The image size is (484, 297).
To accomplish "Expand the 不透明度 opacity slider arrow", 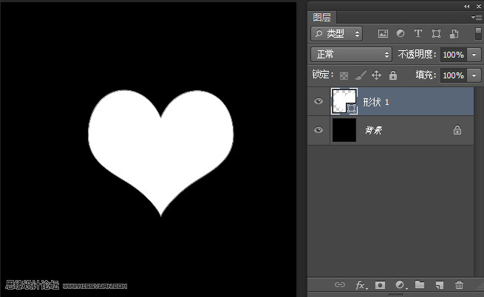I will tap(473, 55).
